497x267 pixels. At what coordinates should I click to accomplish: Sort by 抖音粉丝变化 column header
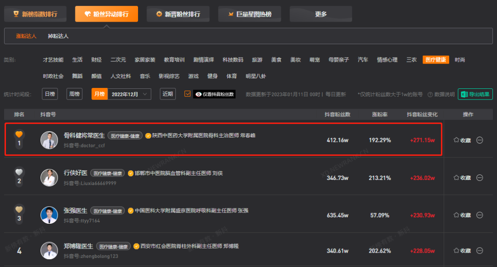tap(422, 115)
